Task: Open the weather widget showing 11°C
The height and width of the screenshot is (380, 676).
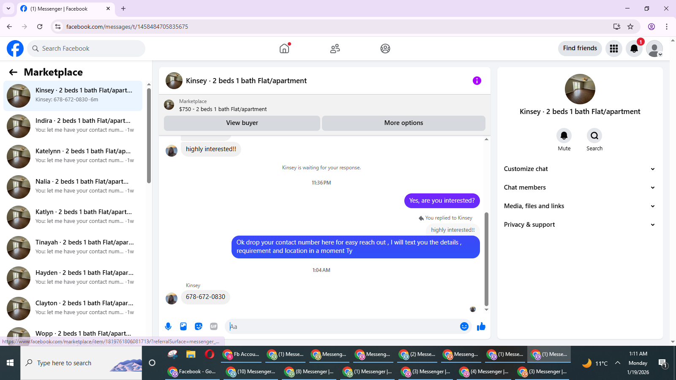Action: 595,363
